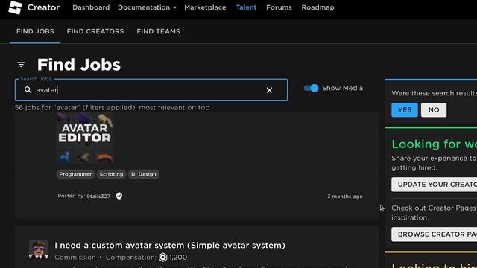Expand the Documentation dropdown menu
The width and height of the screenshot is (477, 268).
[147, 7]
